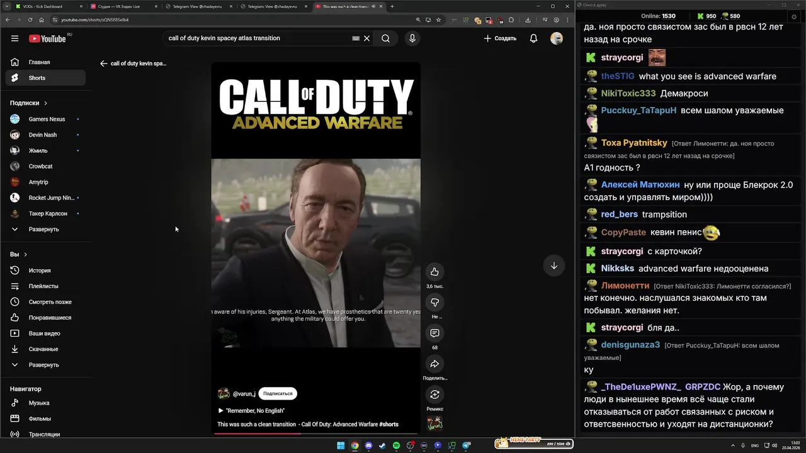Open Плейлисты in sidebar
The height and width of the screenshot is (453, 806).
[x=45, y=286]
